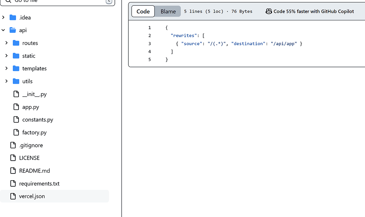Click the api open-folder icon
This screenshot has width=365, height=217.
tap(13, 30)
